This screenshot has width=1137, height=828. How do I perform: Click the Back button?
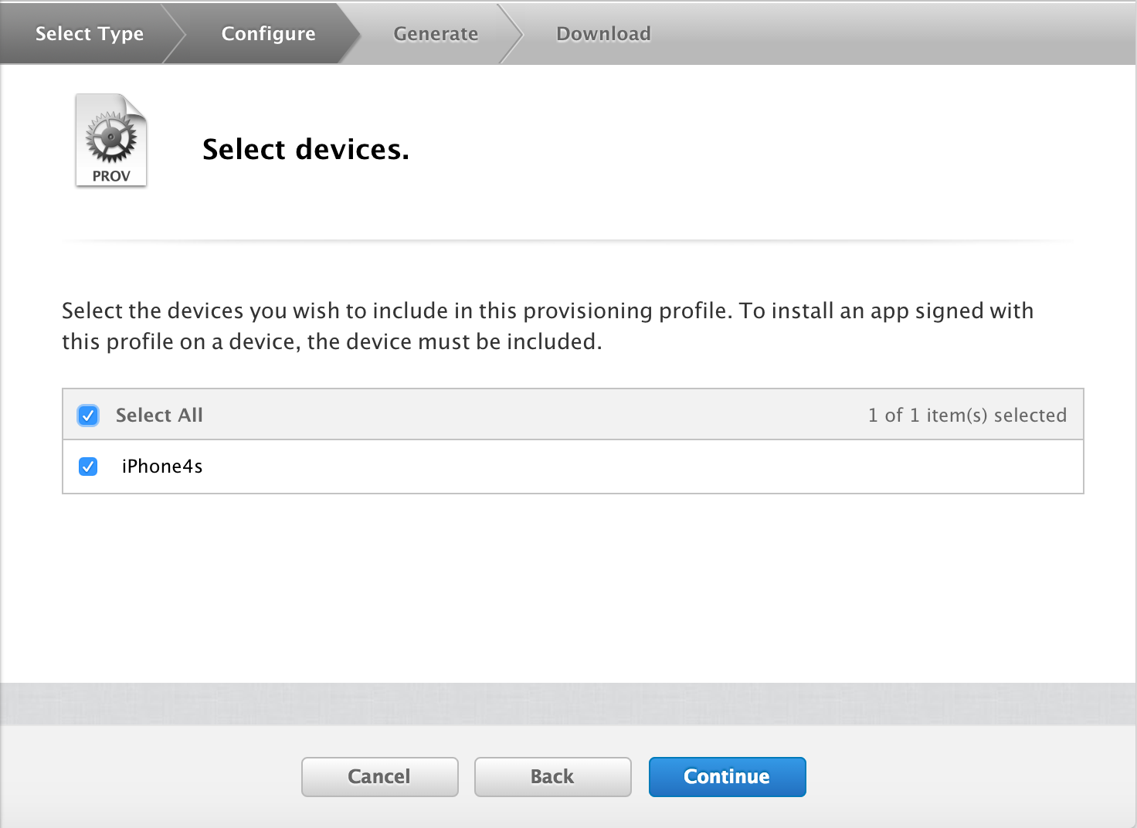pos(552,776)
